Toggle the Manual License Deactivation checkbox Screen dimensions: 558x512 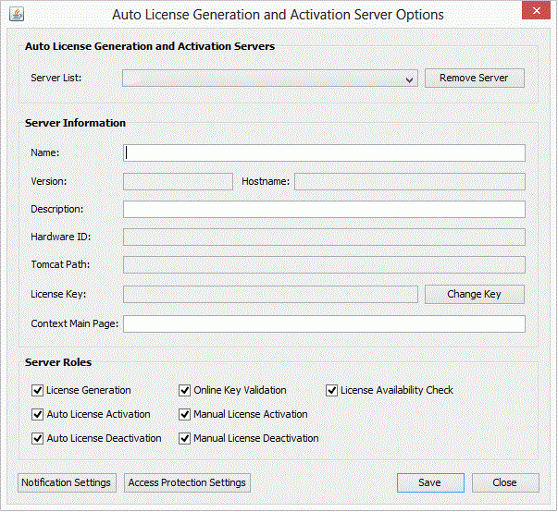pyautogui.click(x=184, y=438)
